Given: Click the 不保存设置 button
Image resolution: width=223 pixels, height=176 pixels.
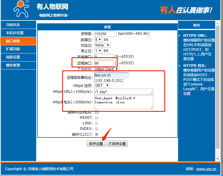Looking at the screenshot, I should [x=117, y=144].
